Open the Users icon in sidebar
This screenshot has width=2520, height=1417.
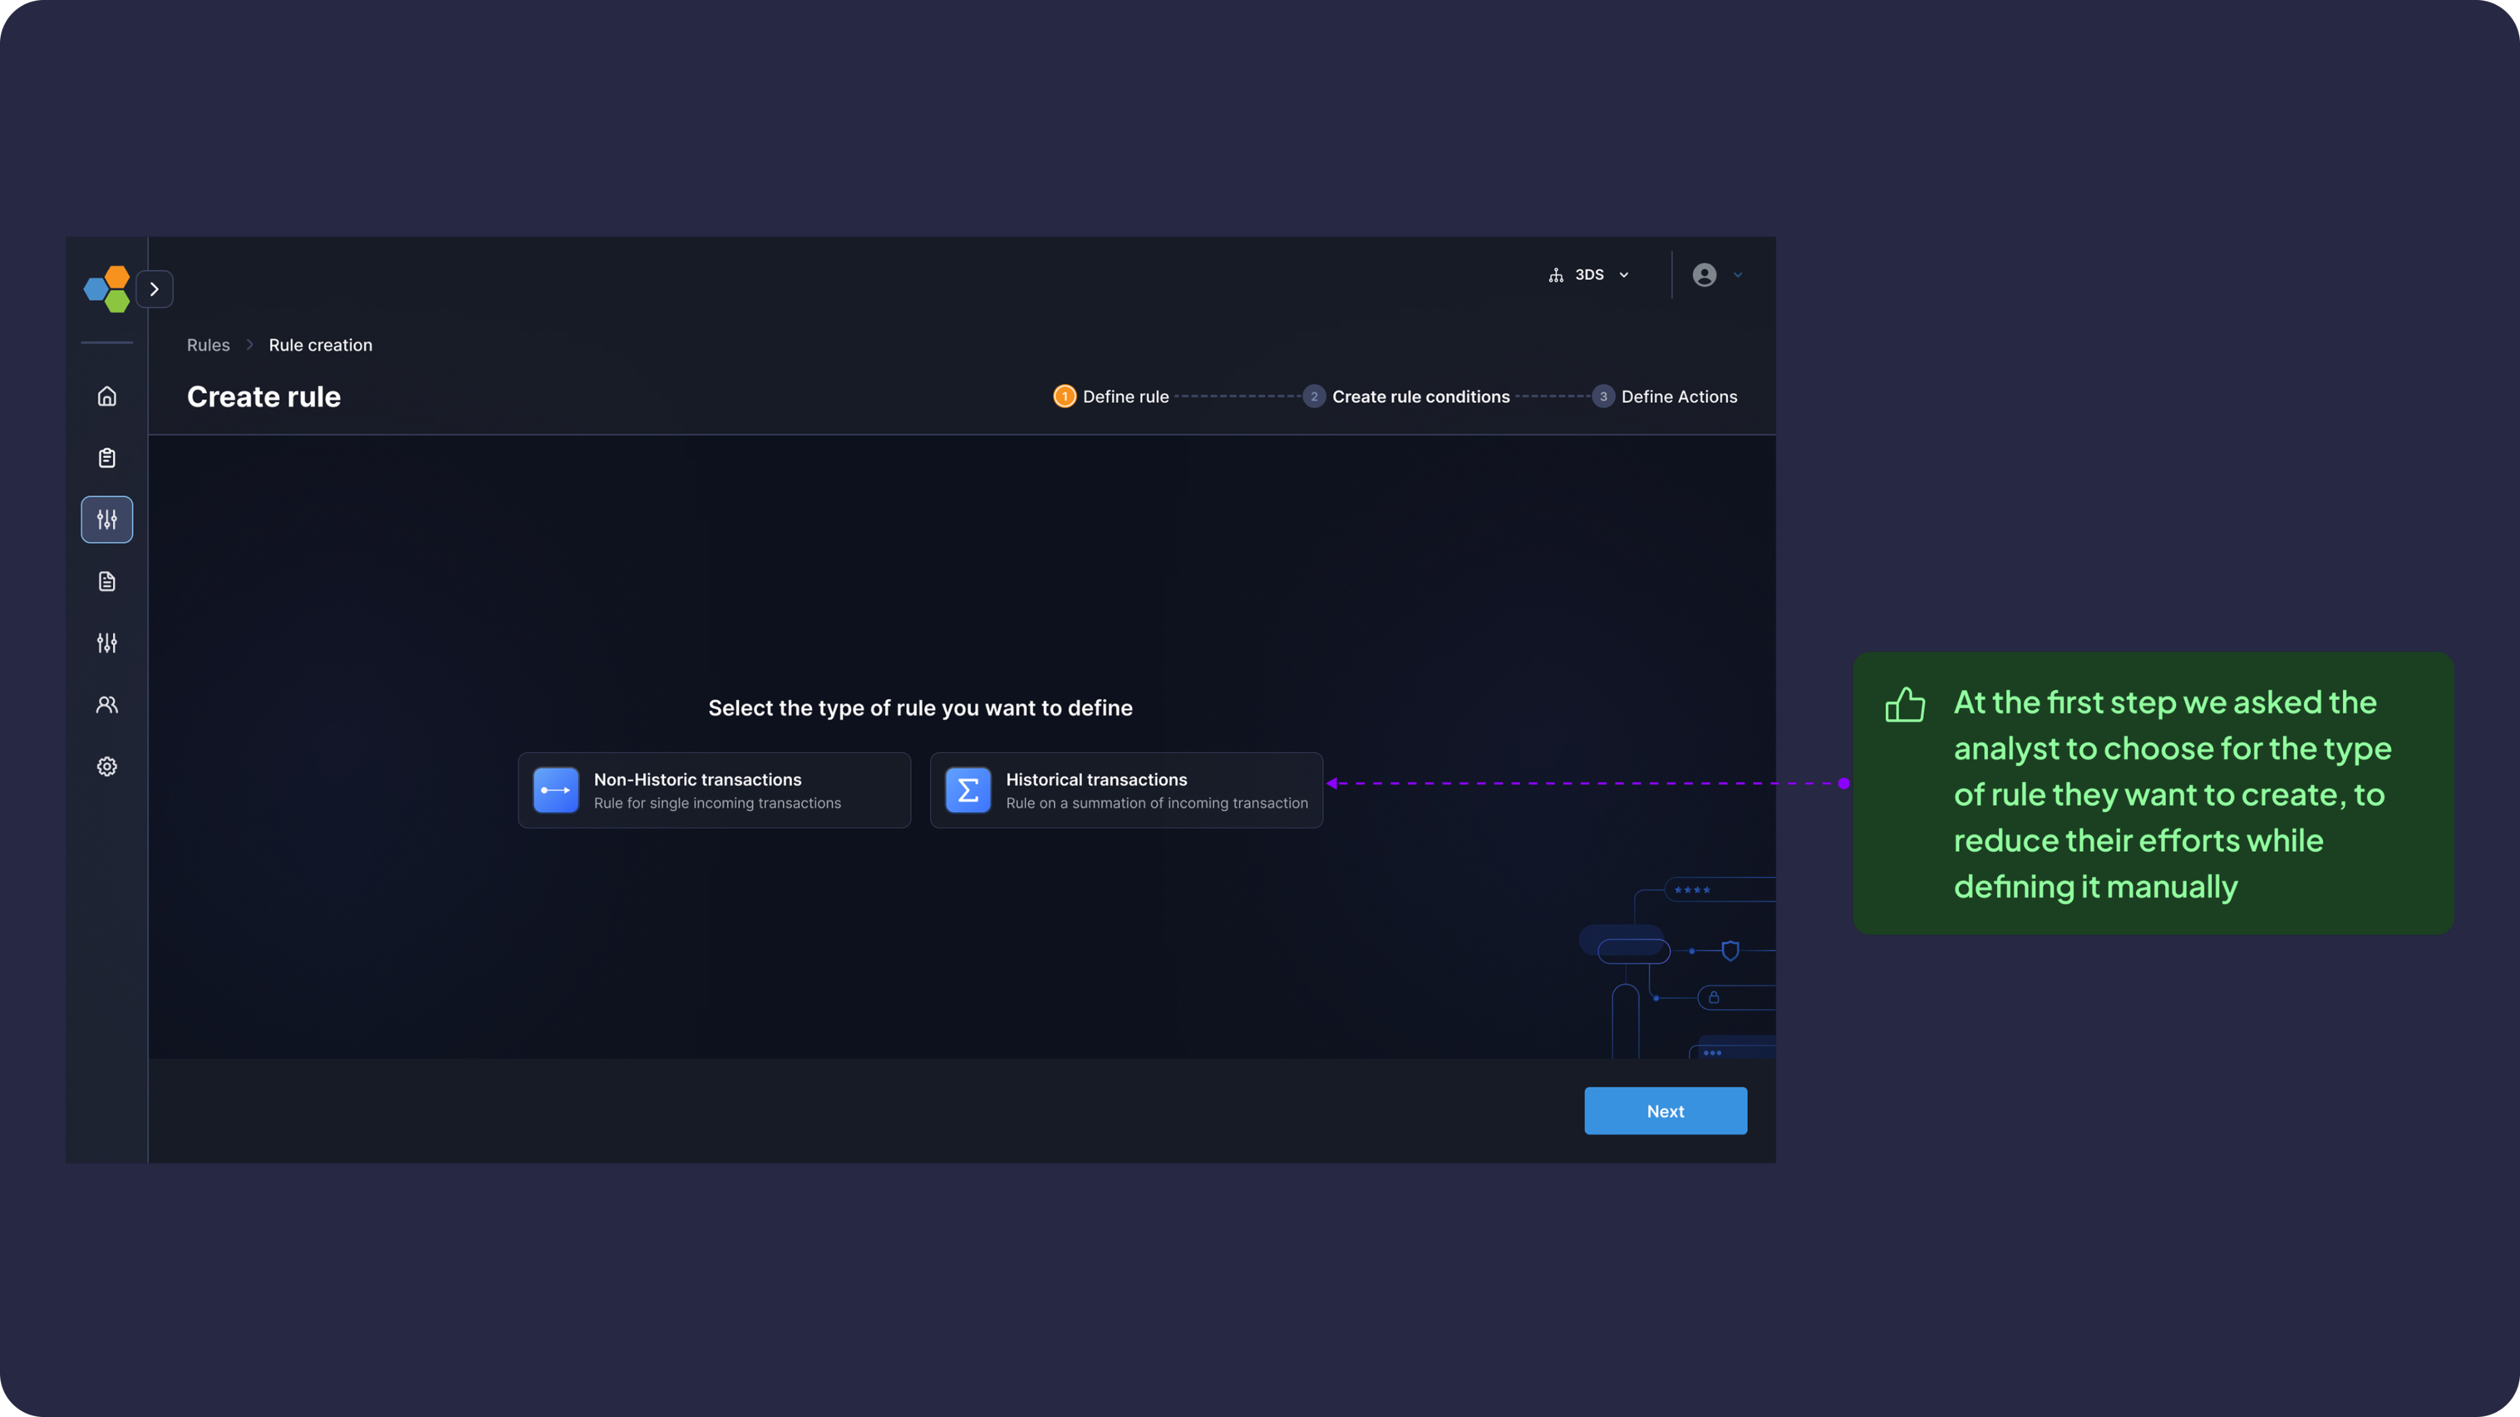pyautogui.click(x=106, y=705)
